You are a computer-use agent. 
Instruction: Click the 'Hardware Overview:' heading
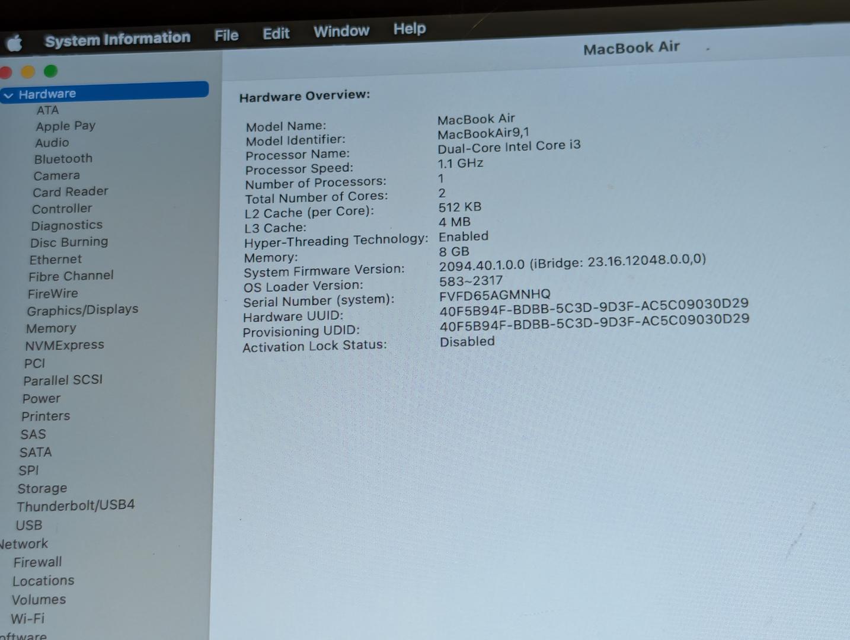point(305,96)
